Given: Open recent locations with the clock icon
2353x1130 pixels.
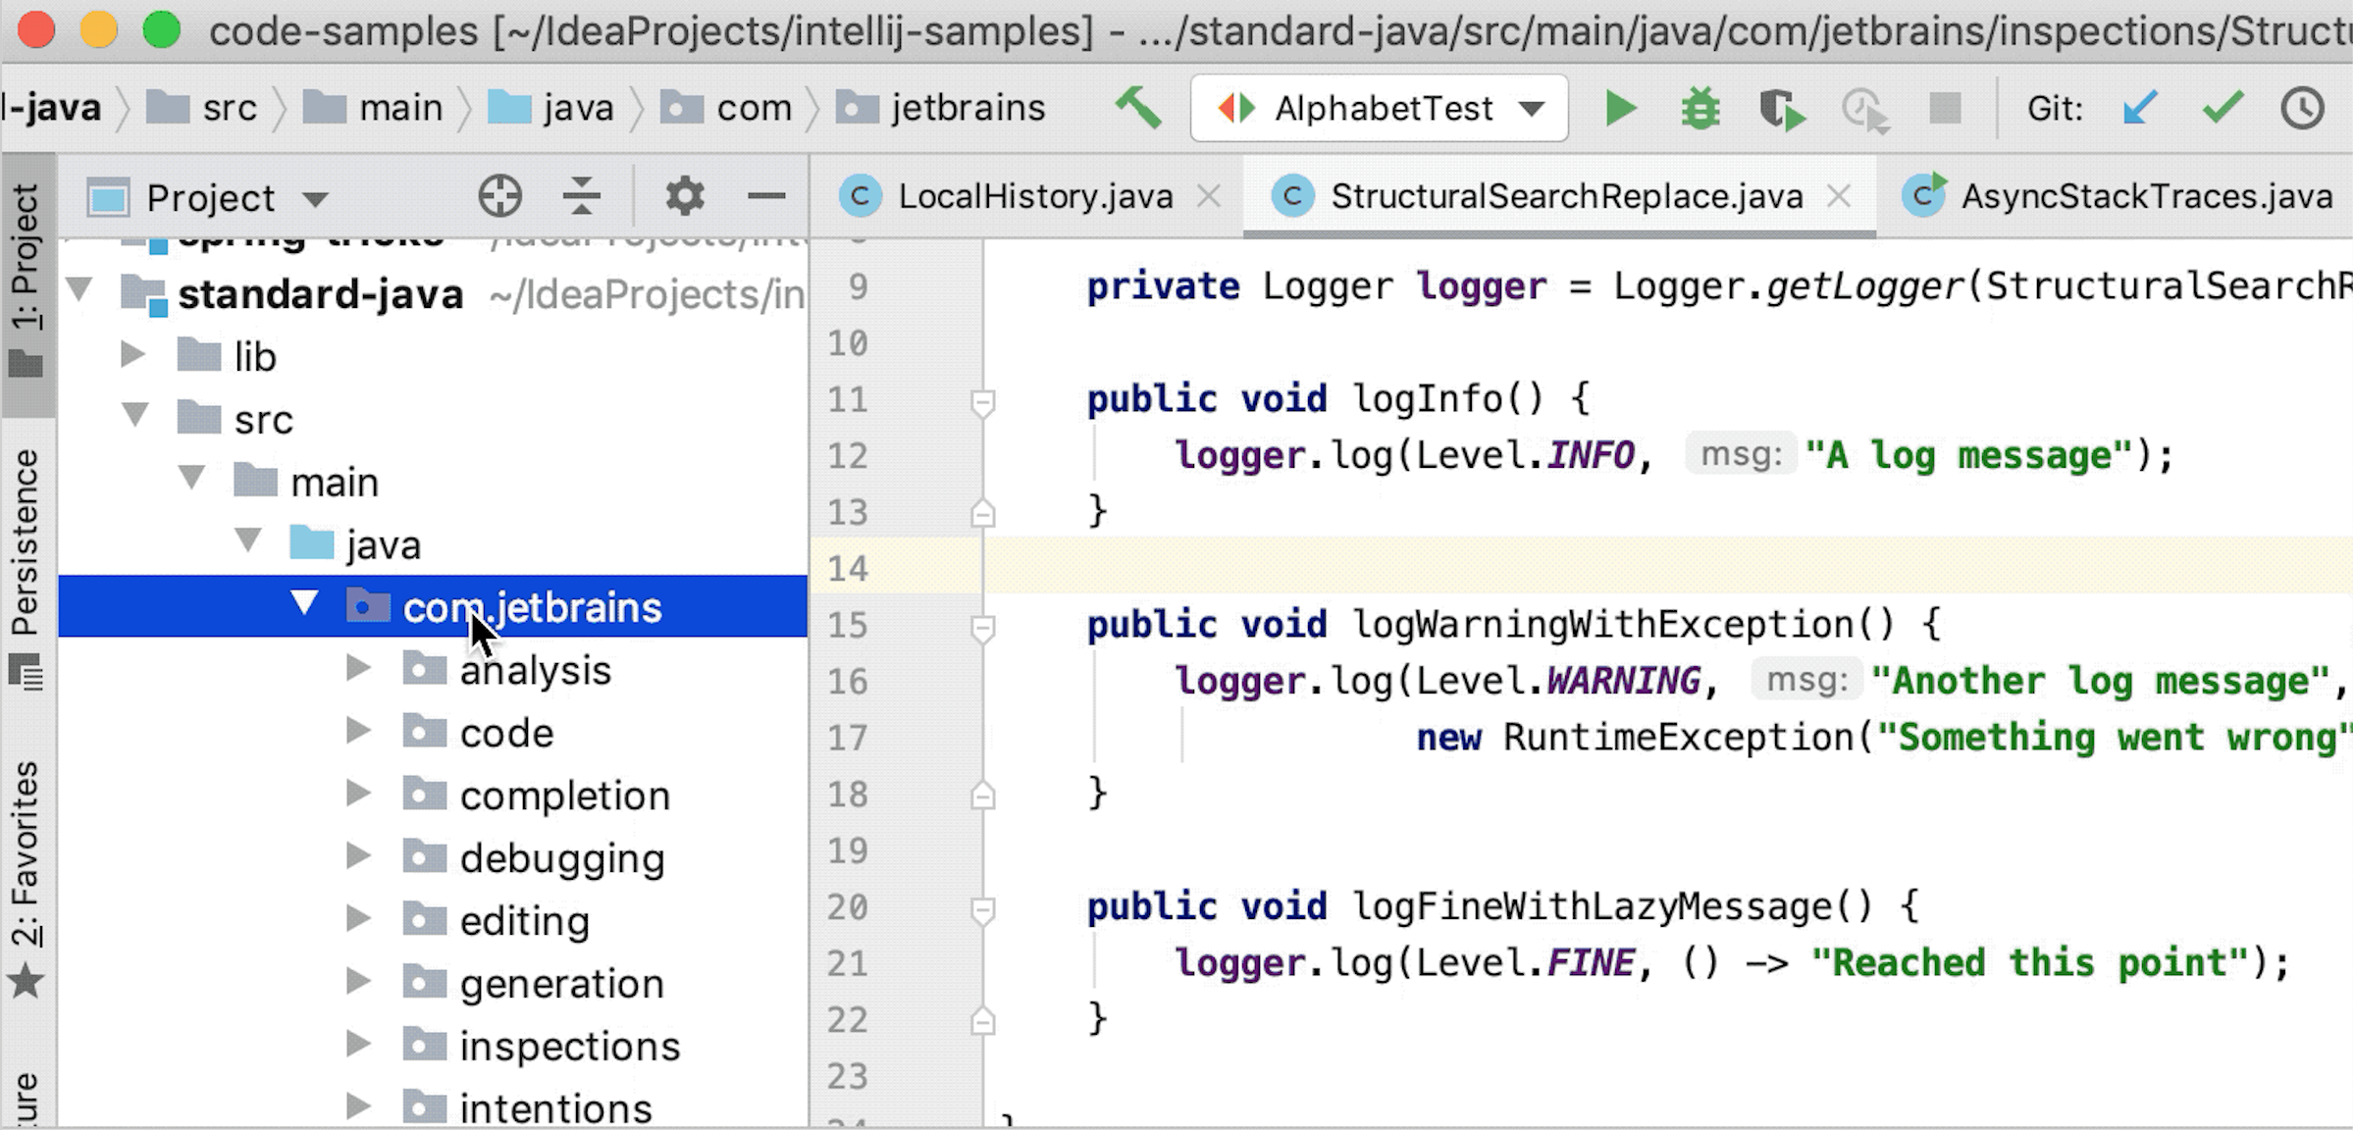Looking at the screenshot, I should [2305, 110].
